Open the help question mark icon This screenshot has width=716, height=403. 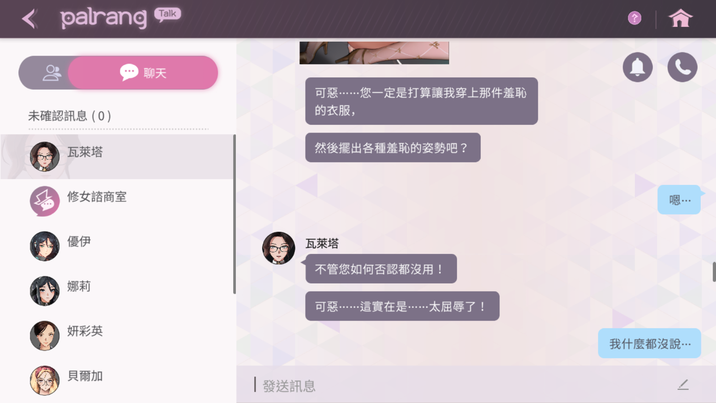coord(635,18)
